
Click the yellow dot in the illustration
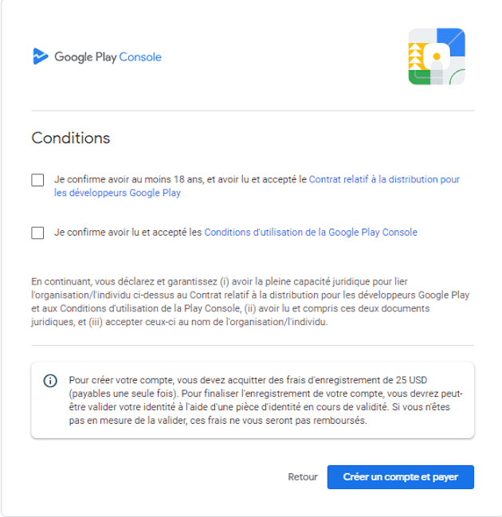tap(437, 57)
